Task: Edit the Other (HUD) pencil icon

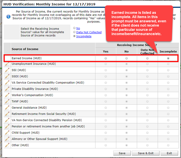Action: coord(7,145)
